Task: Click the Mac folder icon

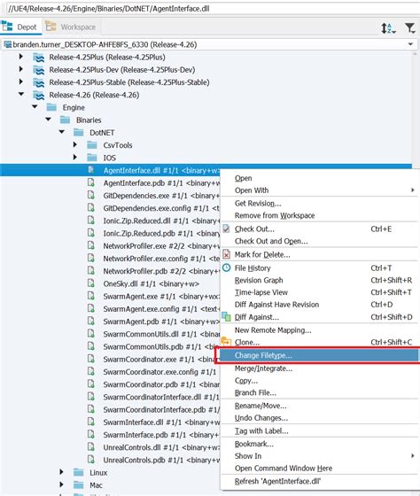Action: tap(79, 485)
